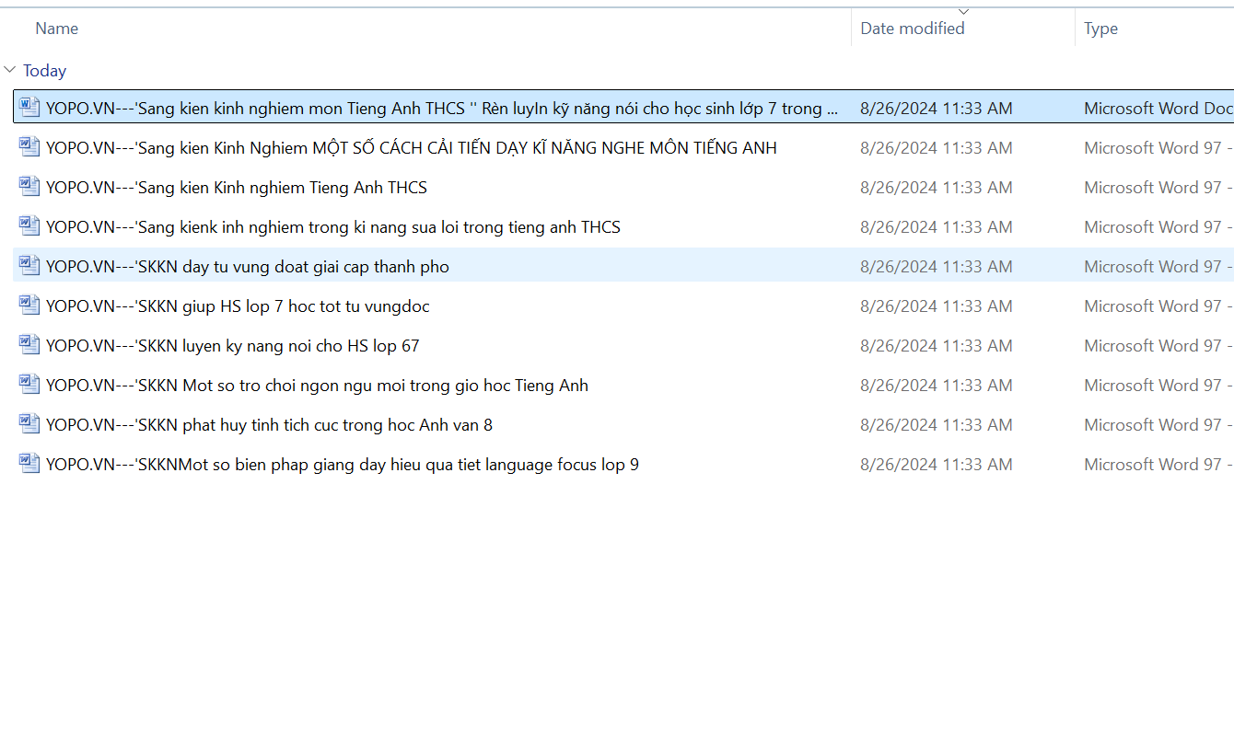The height and width of the screenshot is (738, 1234).
Task: Sort by the Name column header
Action: click(x=56, y=29)
